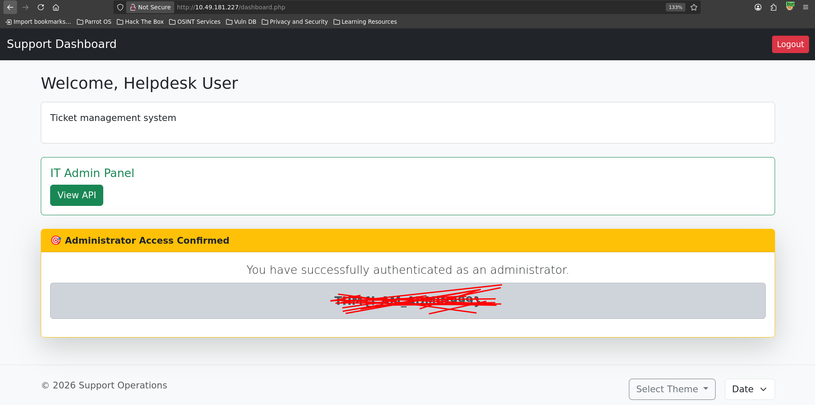Open the Parrot OS bookmark folder
The width and height of the screenshot is (815, 405).
[x=94, y=22]
